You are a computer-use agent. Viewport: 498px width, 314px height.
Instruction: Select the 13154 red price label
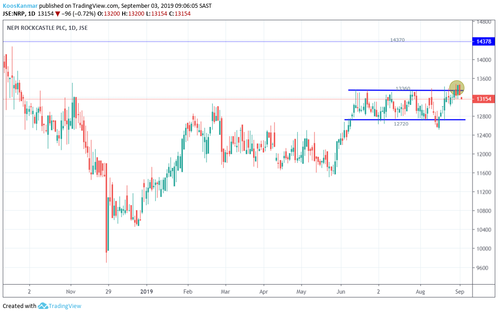[483, 99]
